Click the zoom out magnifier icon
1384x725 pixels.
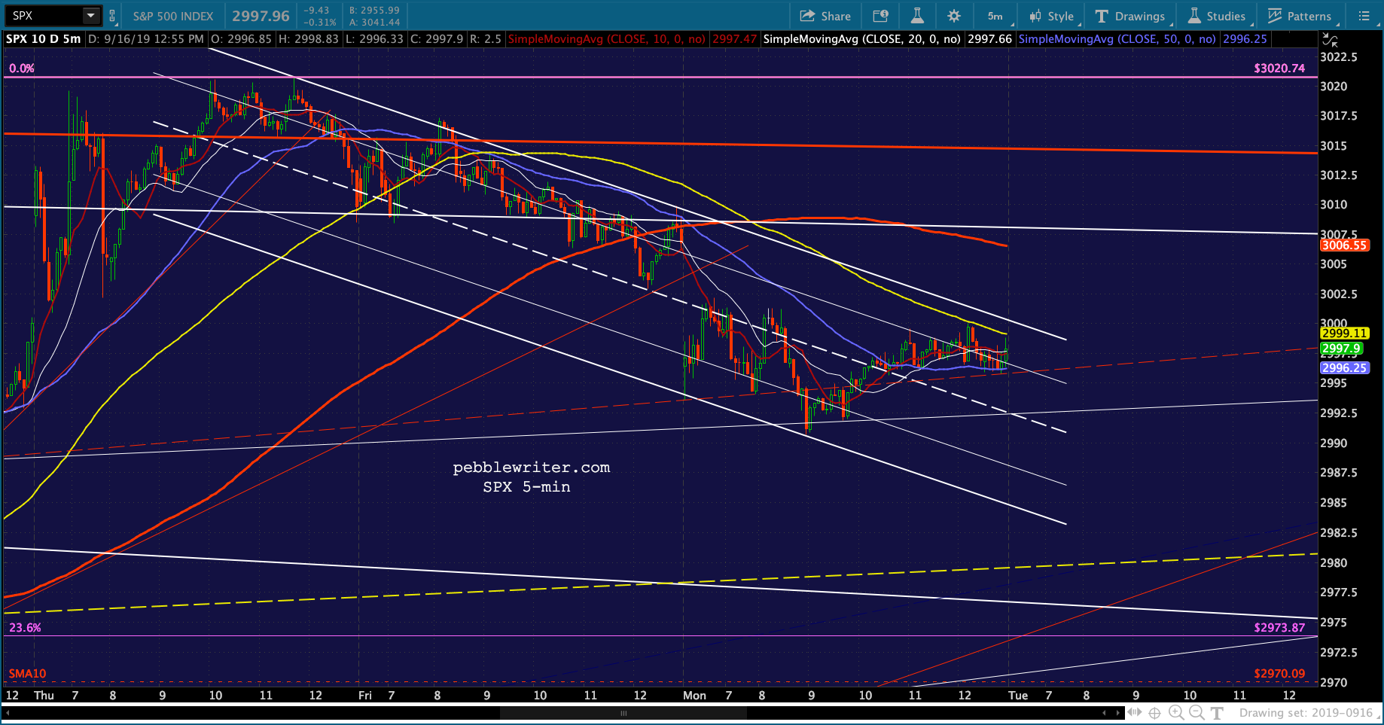[x=1195, y=713]
